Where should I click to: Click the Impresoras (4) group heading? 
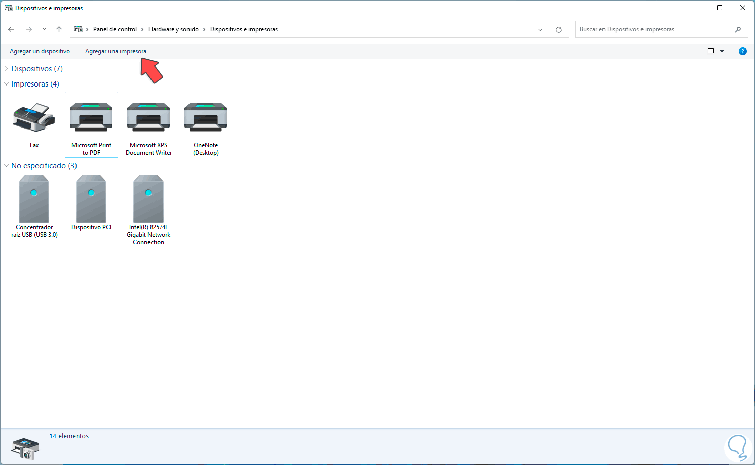35,84
